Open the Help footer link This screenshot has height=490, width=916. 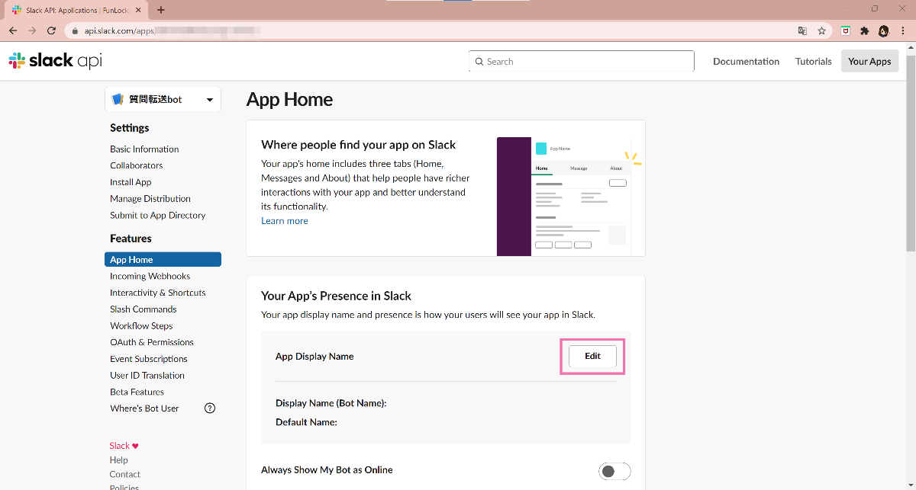[x=118, y=460]
